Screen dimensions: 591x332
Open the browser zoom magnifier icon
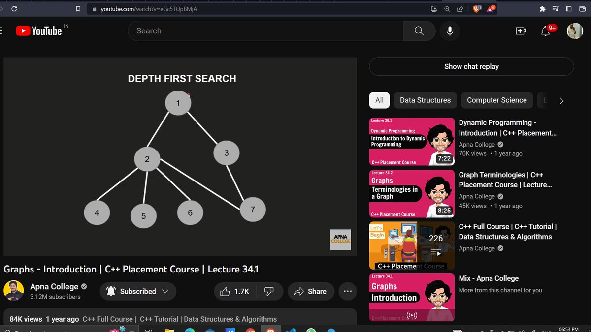447,9
